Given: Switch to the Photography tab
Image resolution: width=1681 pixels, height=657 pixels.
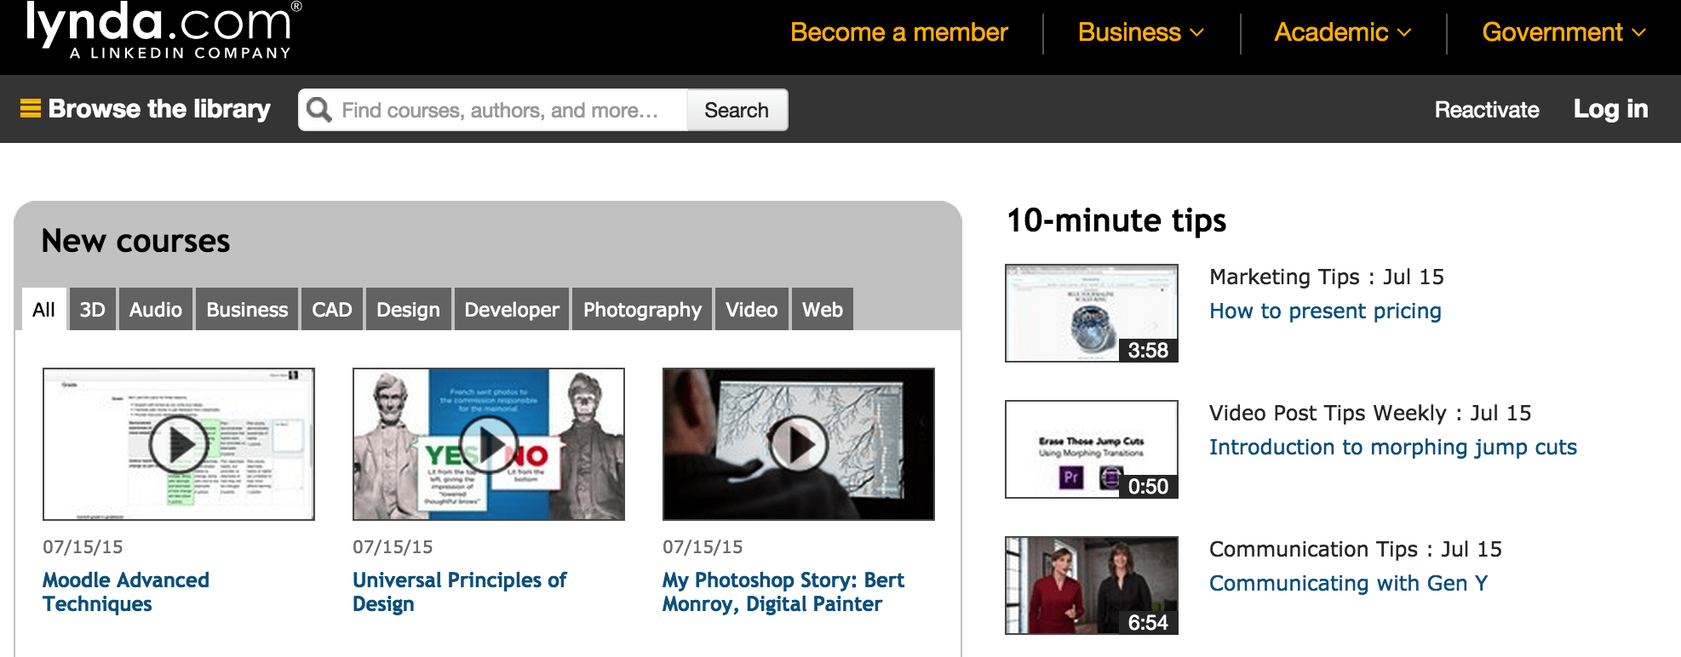Looking at the screenshot, I should pyautogui.click(x=642, y=309).
